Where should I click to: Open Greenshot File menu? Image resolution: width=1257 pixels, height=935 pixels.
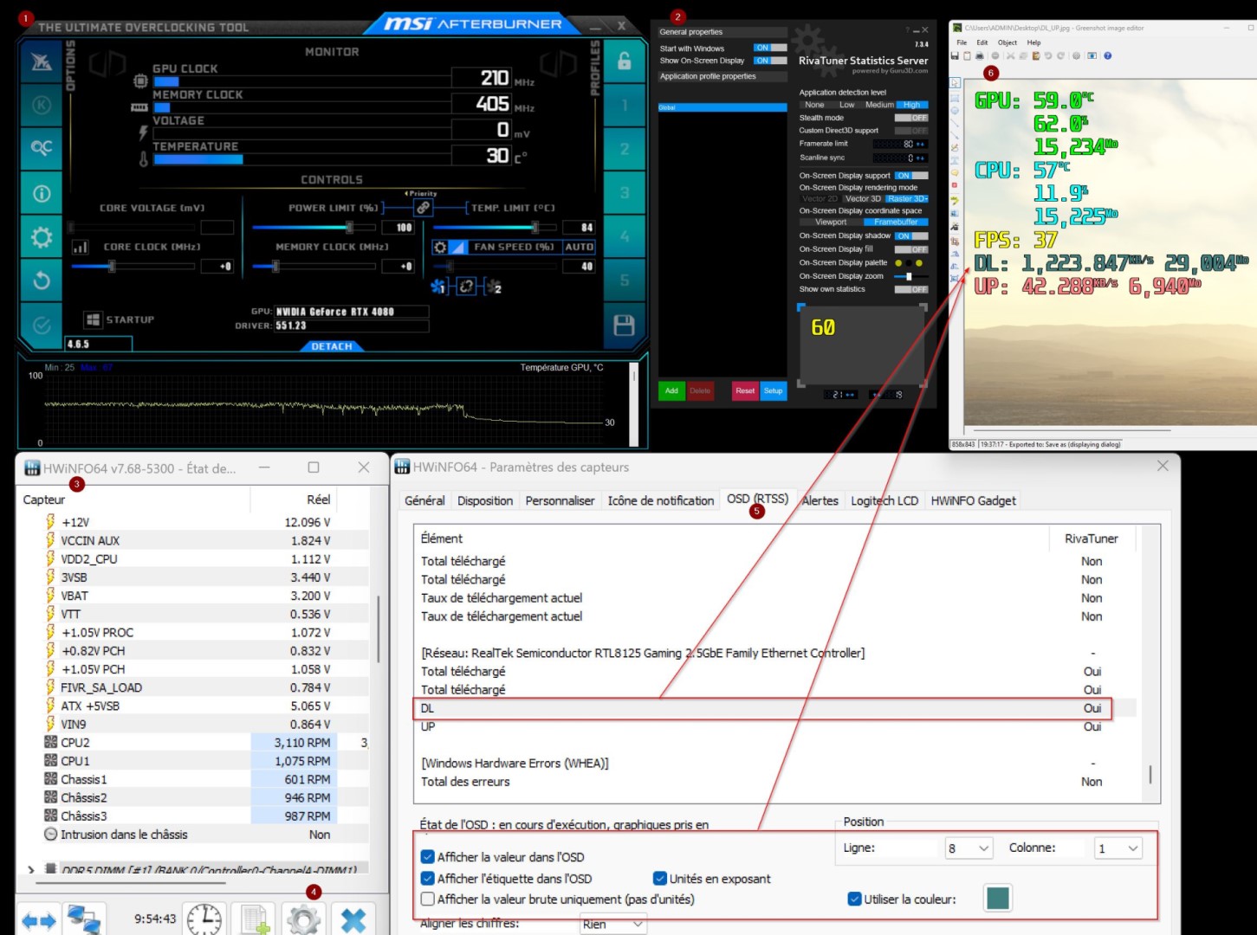[962, 42]
